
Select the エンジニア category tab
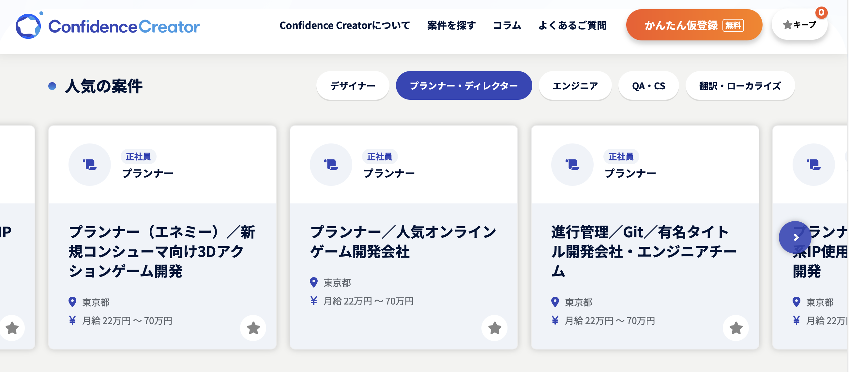tap(575, 86)
